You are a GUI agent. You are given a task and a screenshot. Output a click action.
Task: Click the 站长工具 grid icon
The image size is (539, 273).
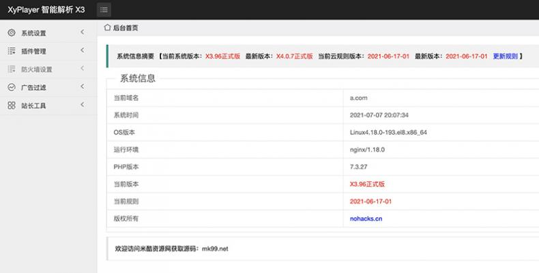12,106
